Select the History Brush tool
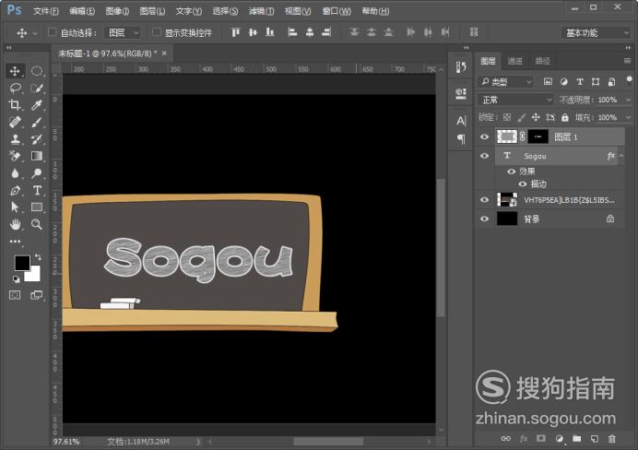The width and height of the screenshot is (638, 450). (37, 139)
